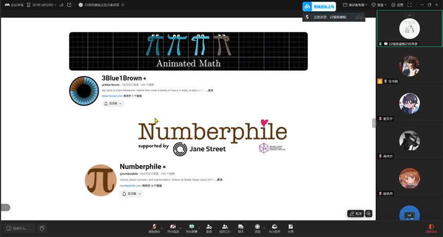Click the Annotate button
Viewport: 443px width, 237px height.
point(355,213)
